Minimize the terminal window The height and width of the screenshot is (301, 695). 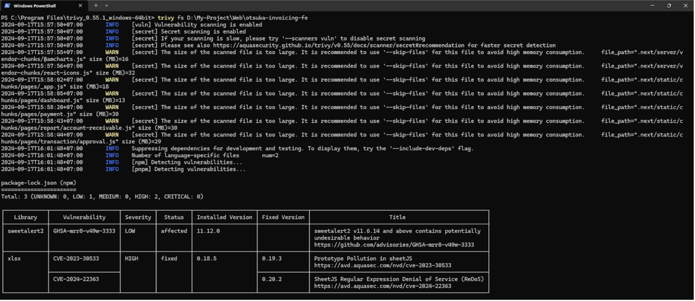click(x=652, y=5)
